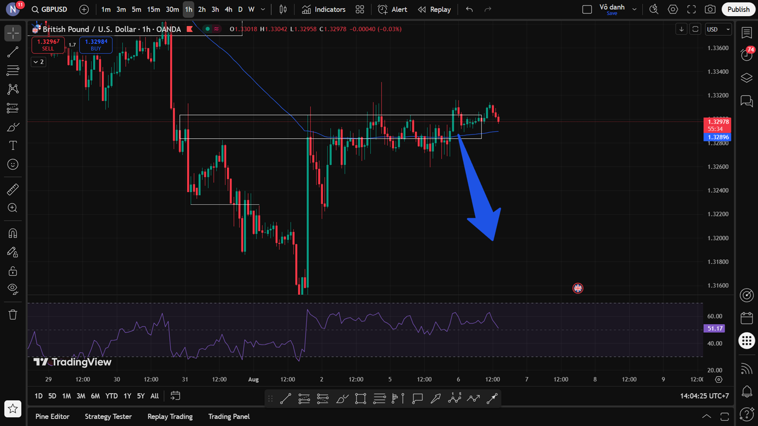
Task: Open the object tree layers panel
Action: [x=747, y=78]
